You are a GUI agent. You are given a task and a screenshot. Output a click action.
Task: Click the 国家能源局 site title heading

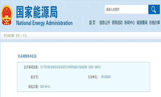point(37,12)
